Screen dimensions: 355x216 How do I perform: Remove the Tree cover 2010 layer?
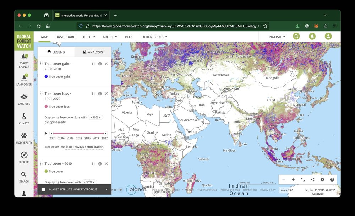tap(106, 164)
